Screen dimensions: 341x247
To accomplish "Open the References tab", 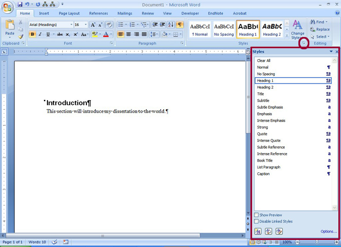I will pos(98,13).
